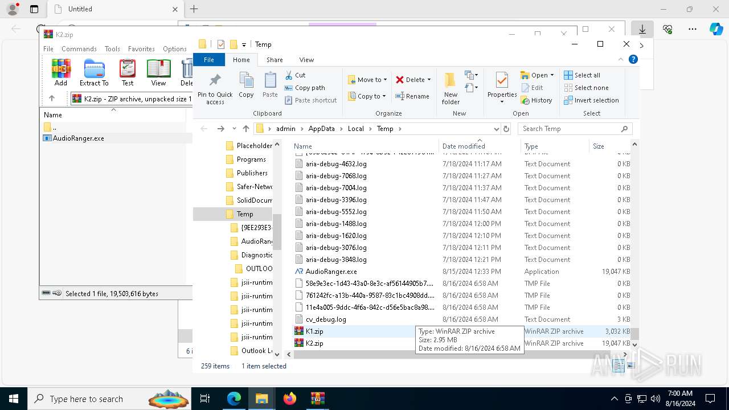Expand address bar history dropdown
729x410 pixels.
point(497,129)
